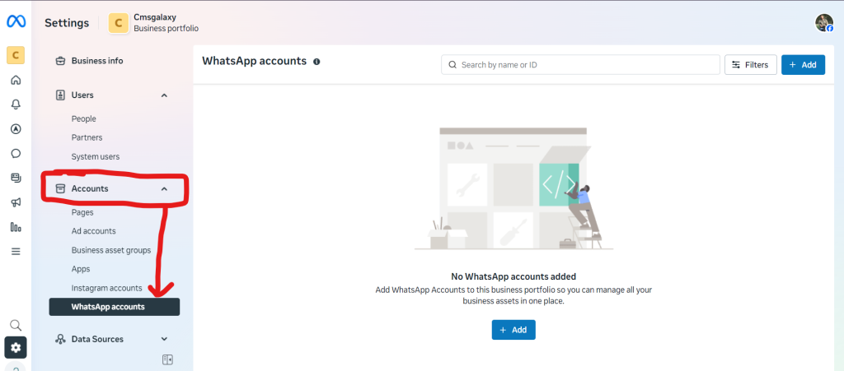844x371 pixels.
Task: Open the hamburger all tools menu
Action: click(x=16, y=251)
